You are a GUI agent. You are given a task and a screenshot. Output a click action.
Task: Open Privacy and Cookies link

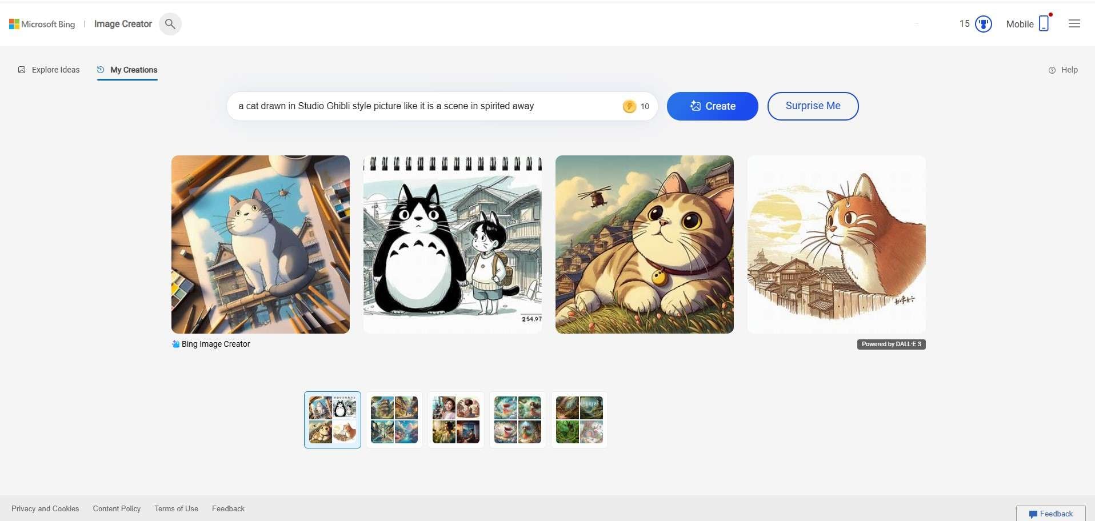click(45, 508)
